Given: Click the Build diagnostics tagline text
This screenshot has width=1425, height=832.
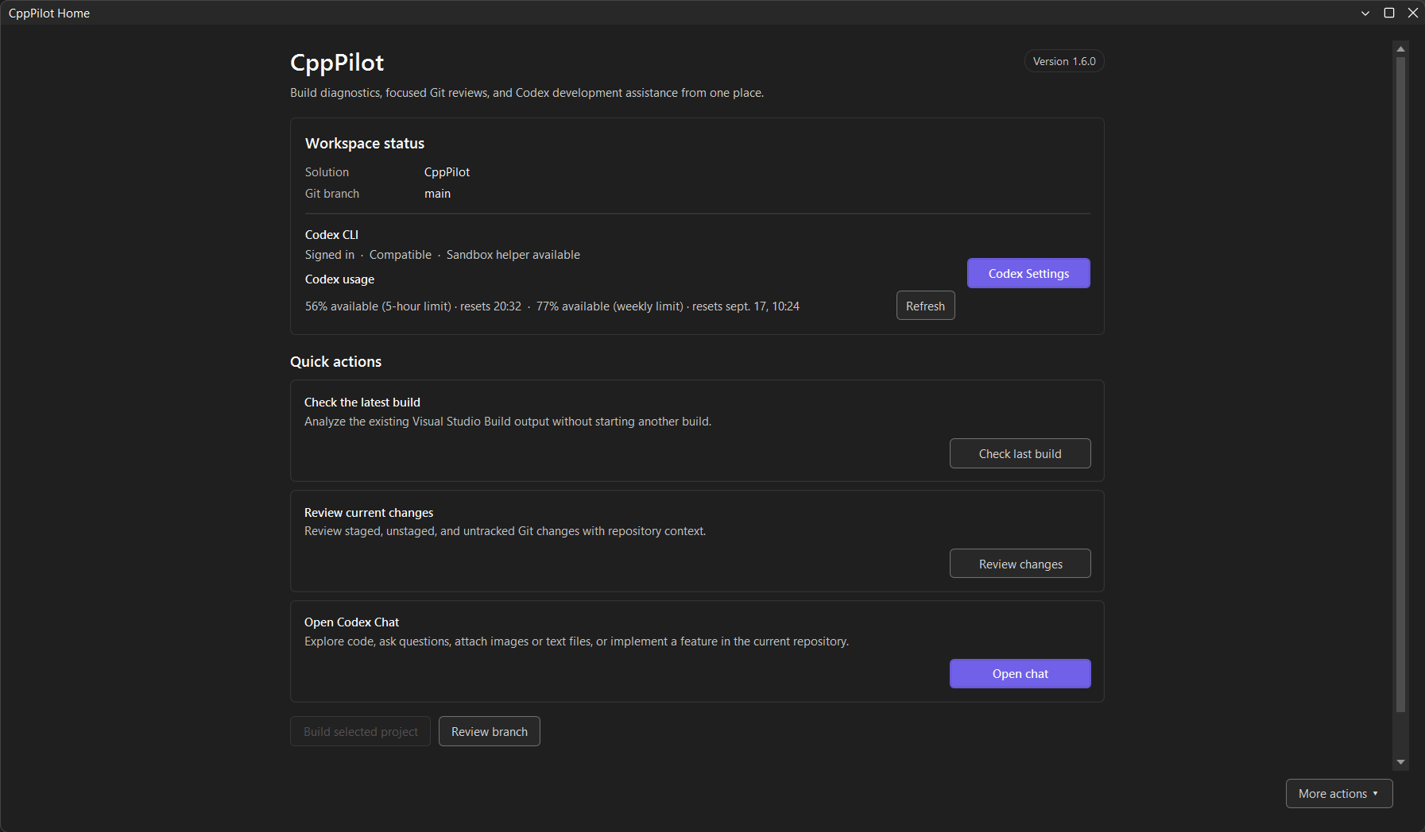Looking at the screenshot, I should tap(527, 93).
